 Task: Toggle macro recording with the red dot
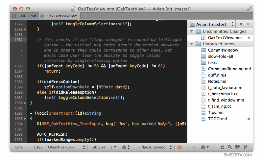(179, 147)
